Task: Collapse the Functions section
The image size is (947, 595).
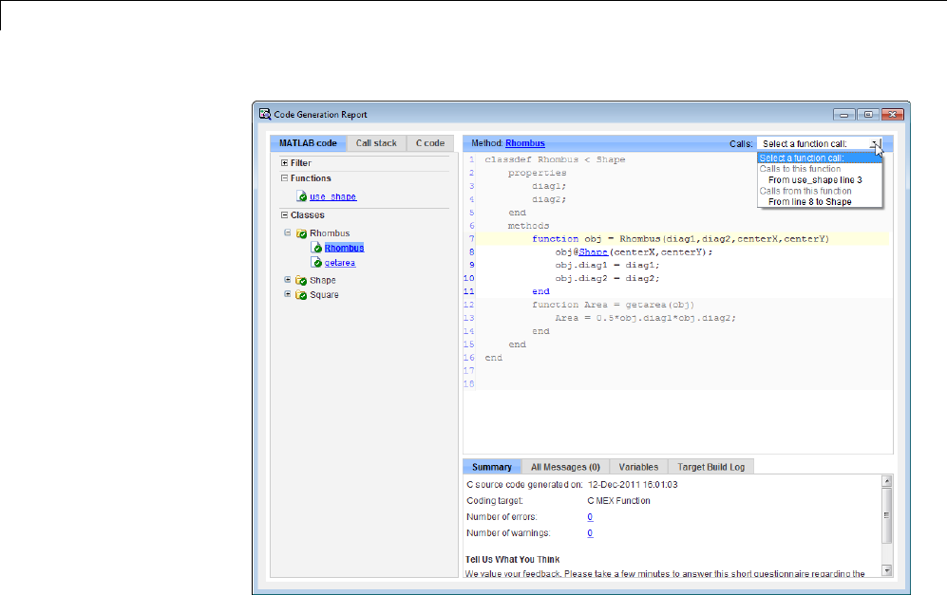Action: coord(284,178)
